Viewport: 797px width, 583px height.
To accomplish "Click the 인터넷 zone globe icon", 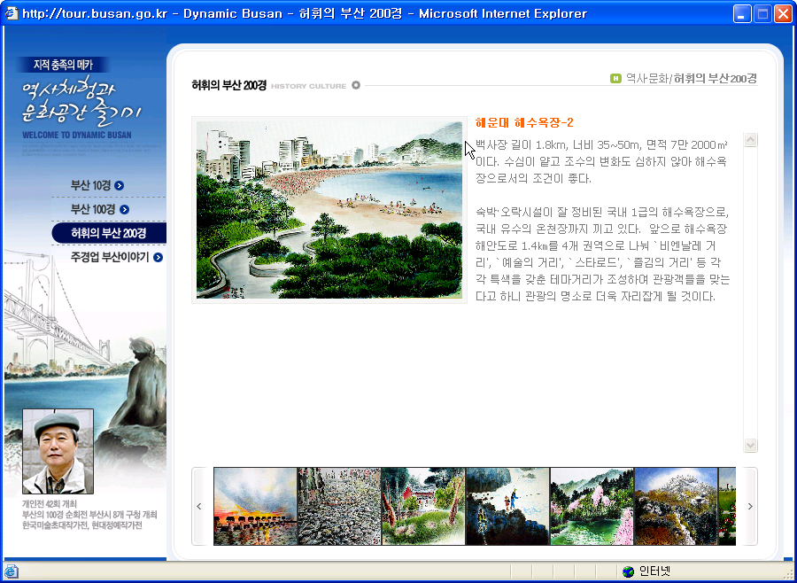I will point(628,571).
